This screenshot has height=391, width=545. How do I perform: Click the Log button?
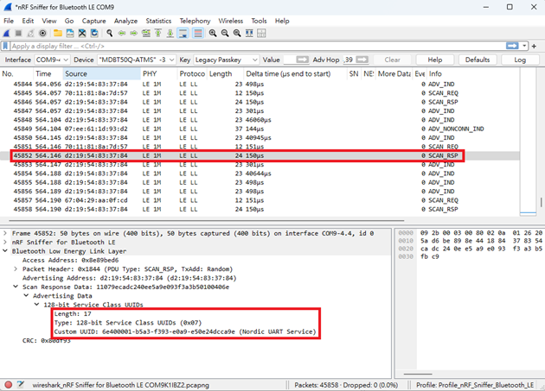click(x=520, y=60)
